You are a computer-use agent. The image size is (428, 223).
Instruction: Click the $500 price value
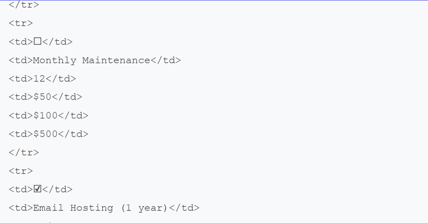(45, 134)
